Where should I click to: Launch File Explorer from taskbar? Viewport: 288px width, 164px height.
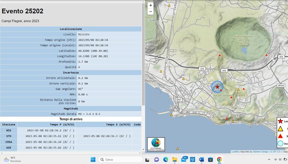tap(175, 159)
